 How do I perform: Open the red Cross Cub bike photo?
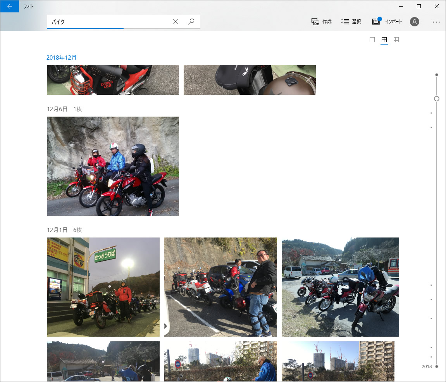point(113,80)
